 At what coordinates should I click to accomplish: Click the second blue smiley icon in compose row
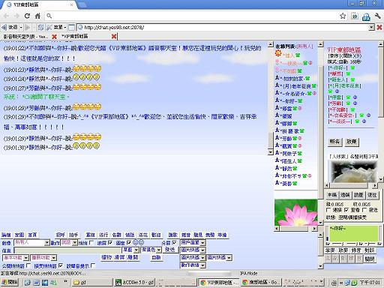(x=141, y=242)
